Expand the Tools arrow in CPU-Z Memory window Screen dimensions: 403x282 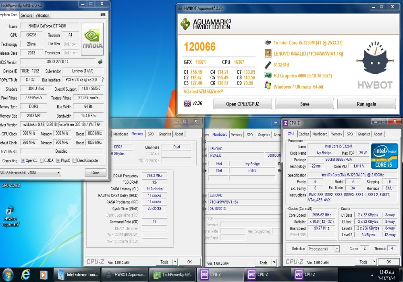pos(175,262)
